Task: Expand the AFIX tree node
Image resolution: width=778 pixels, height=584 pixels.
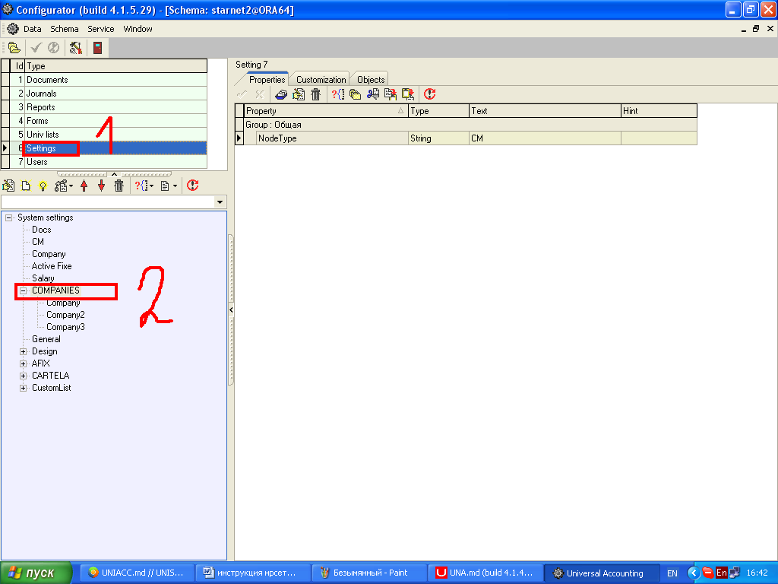Action: click(23, 363)
